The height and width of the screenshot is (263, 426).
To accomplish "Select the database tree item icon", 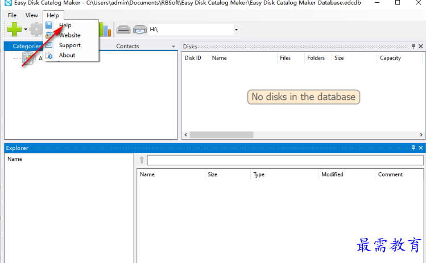I will (28, 58).
